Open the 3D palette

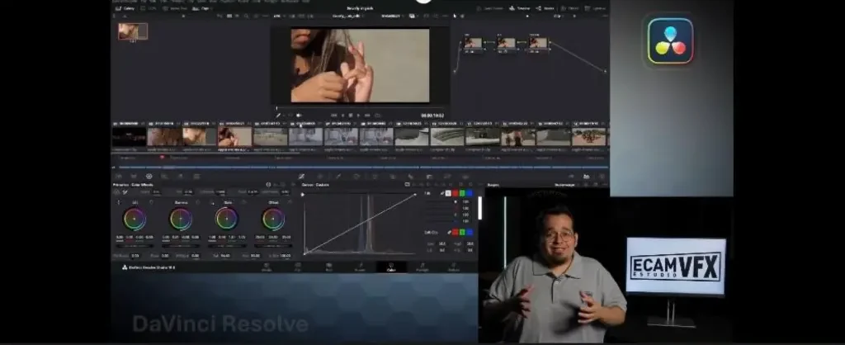click(465, 177)
